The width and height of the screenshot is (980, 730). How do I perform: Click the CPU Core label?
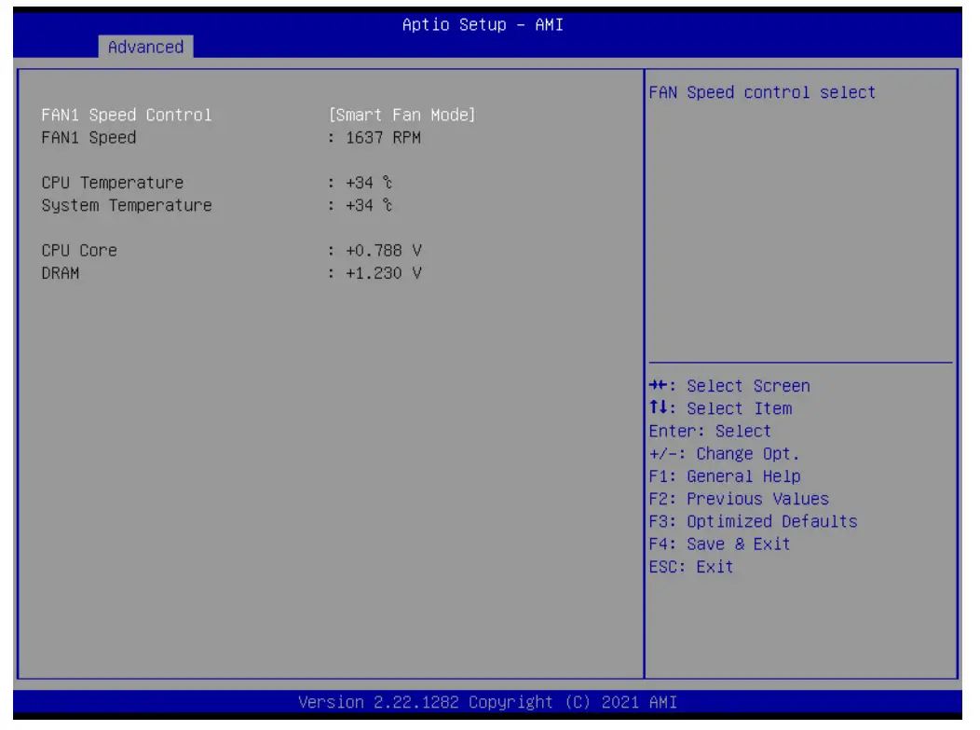click(x=79, y=250)
